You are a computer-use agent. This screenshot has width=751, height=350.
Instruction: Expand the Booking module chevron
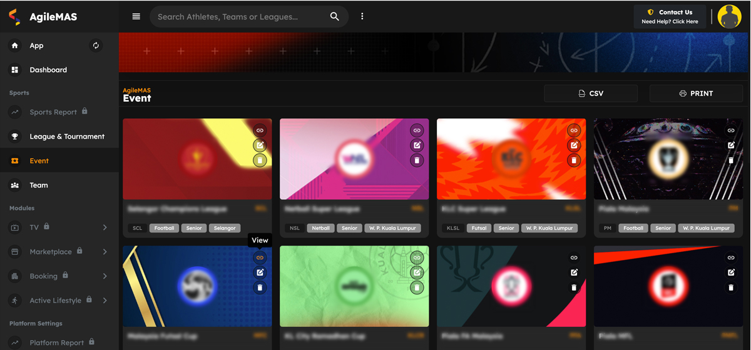pyautogui.click(x=105, y=276)
